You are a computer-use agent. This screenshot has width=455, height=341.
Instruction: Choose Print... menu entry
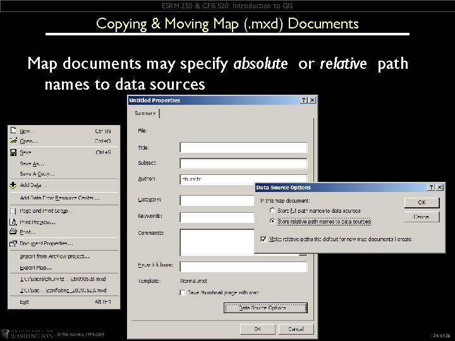65,232
